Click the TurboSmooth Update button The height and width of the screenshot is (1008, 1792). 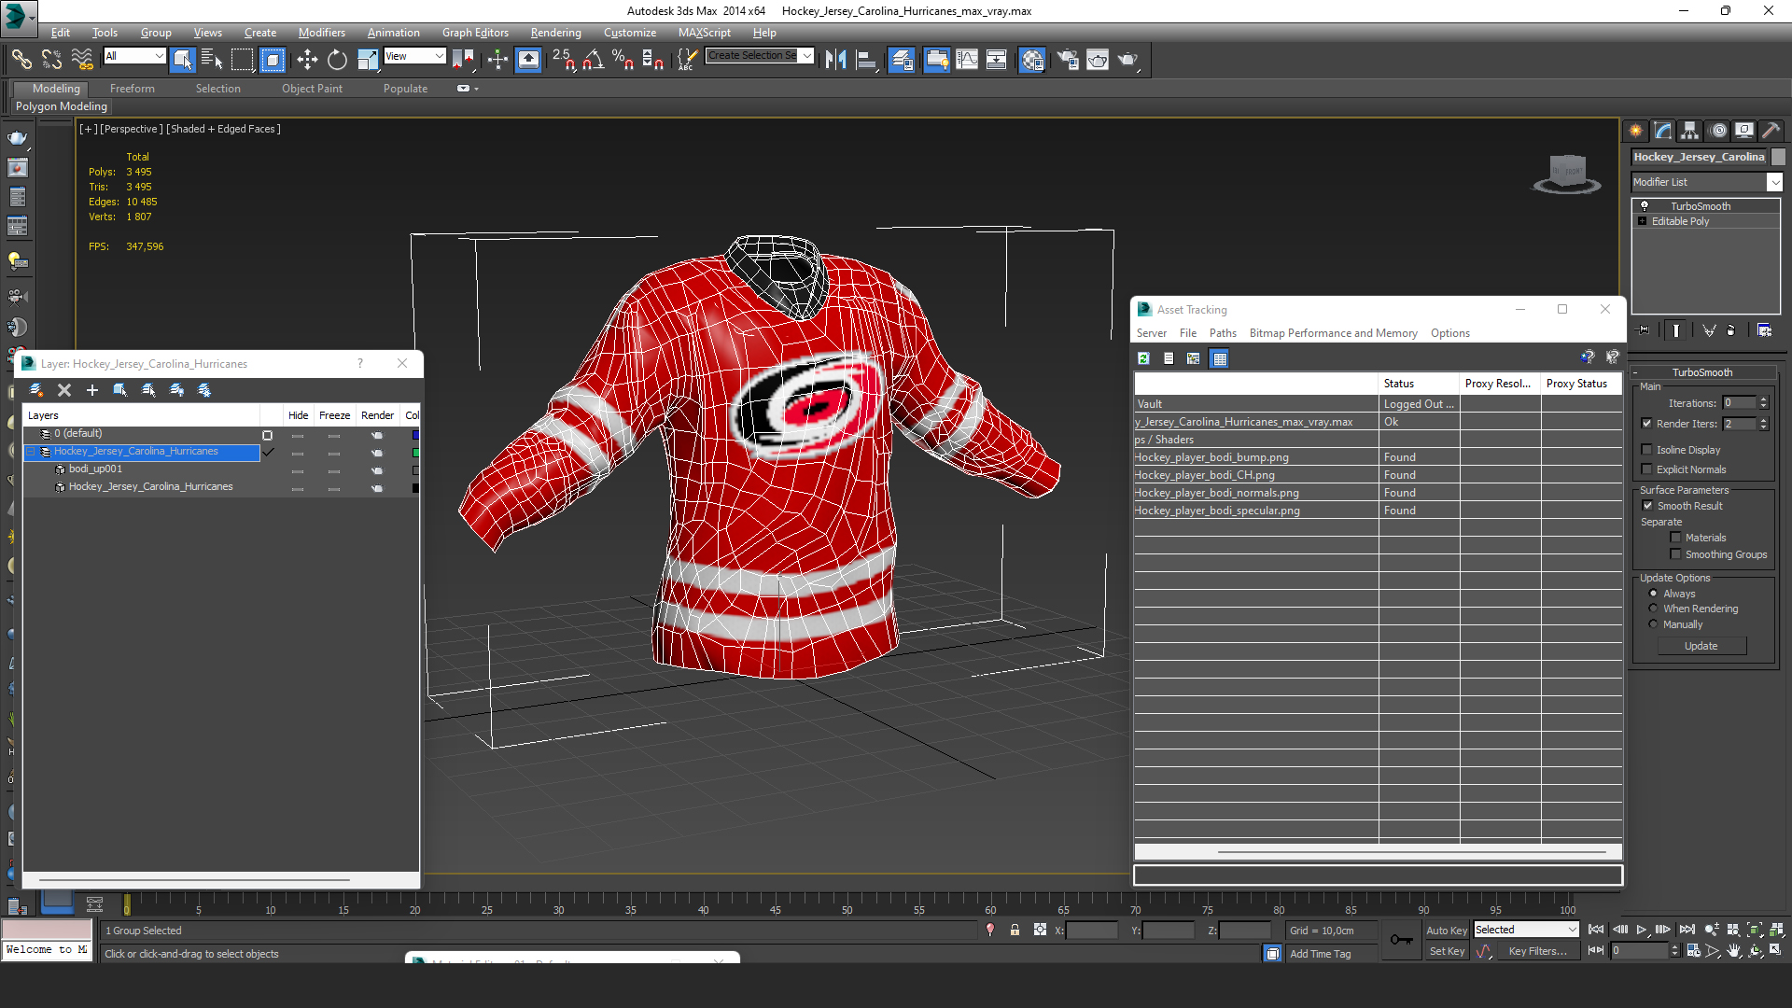[x=1701, y=646]
